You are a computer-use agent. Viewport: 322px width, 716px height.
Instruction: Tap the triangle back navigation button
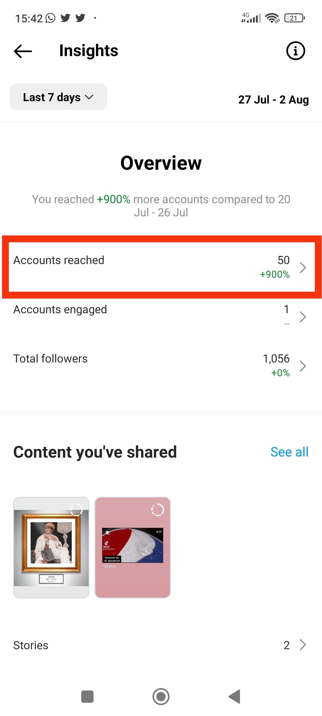coord(235,697)
